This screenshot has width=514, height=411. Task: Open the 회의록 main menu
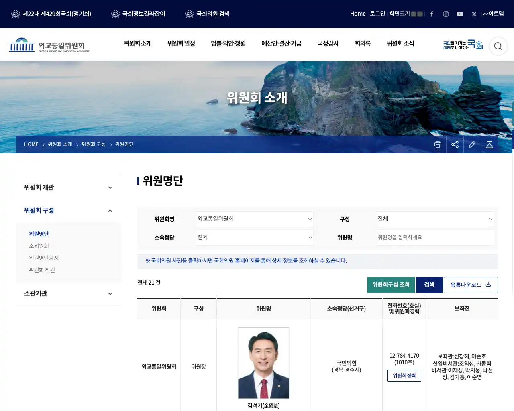[x=363, y=43]
